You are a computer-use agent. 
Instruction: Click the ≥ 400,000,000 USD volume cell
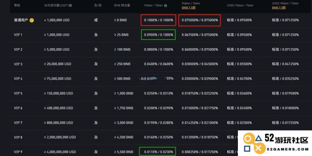58,108
